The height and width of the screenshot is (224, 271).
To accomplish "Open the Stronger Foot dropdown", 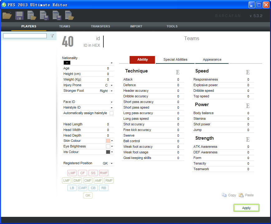I will 112,91.
